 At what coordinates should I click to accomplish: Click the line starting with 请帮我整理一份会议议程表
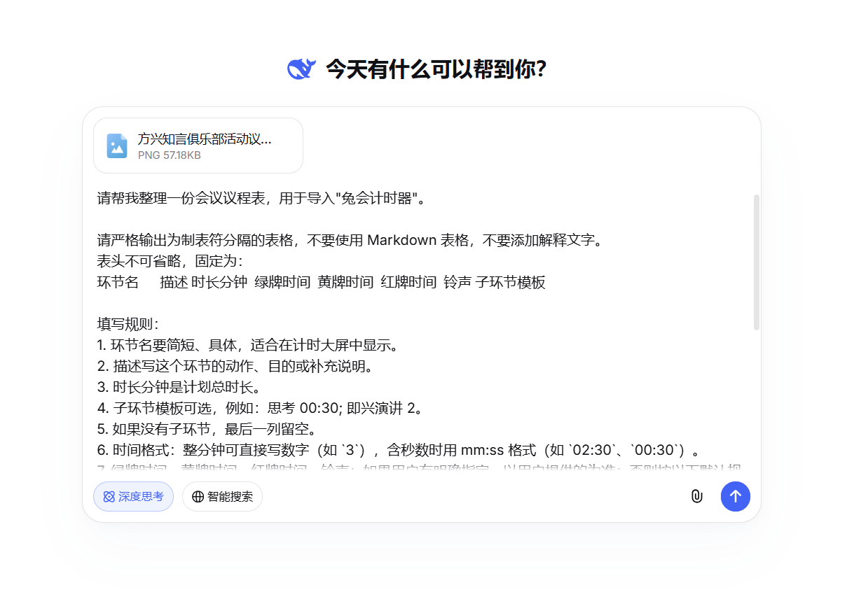[262, 198]
